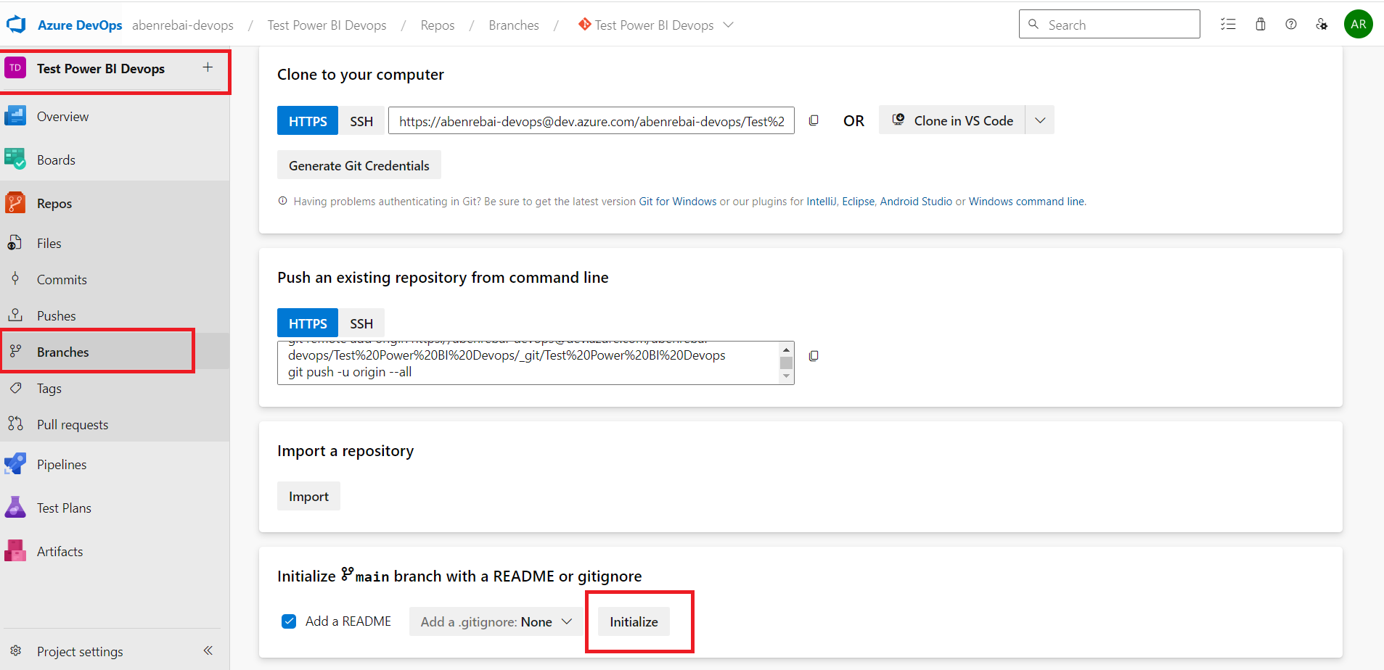The height and width of the screenshot is (670, 1384).
Task: Click the Initialize button
Action: [x=634, y=621]
